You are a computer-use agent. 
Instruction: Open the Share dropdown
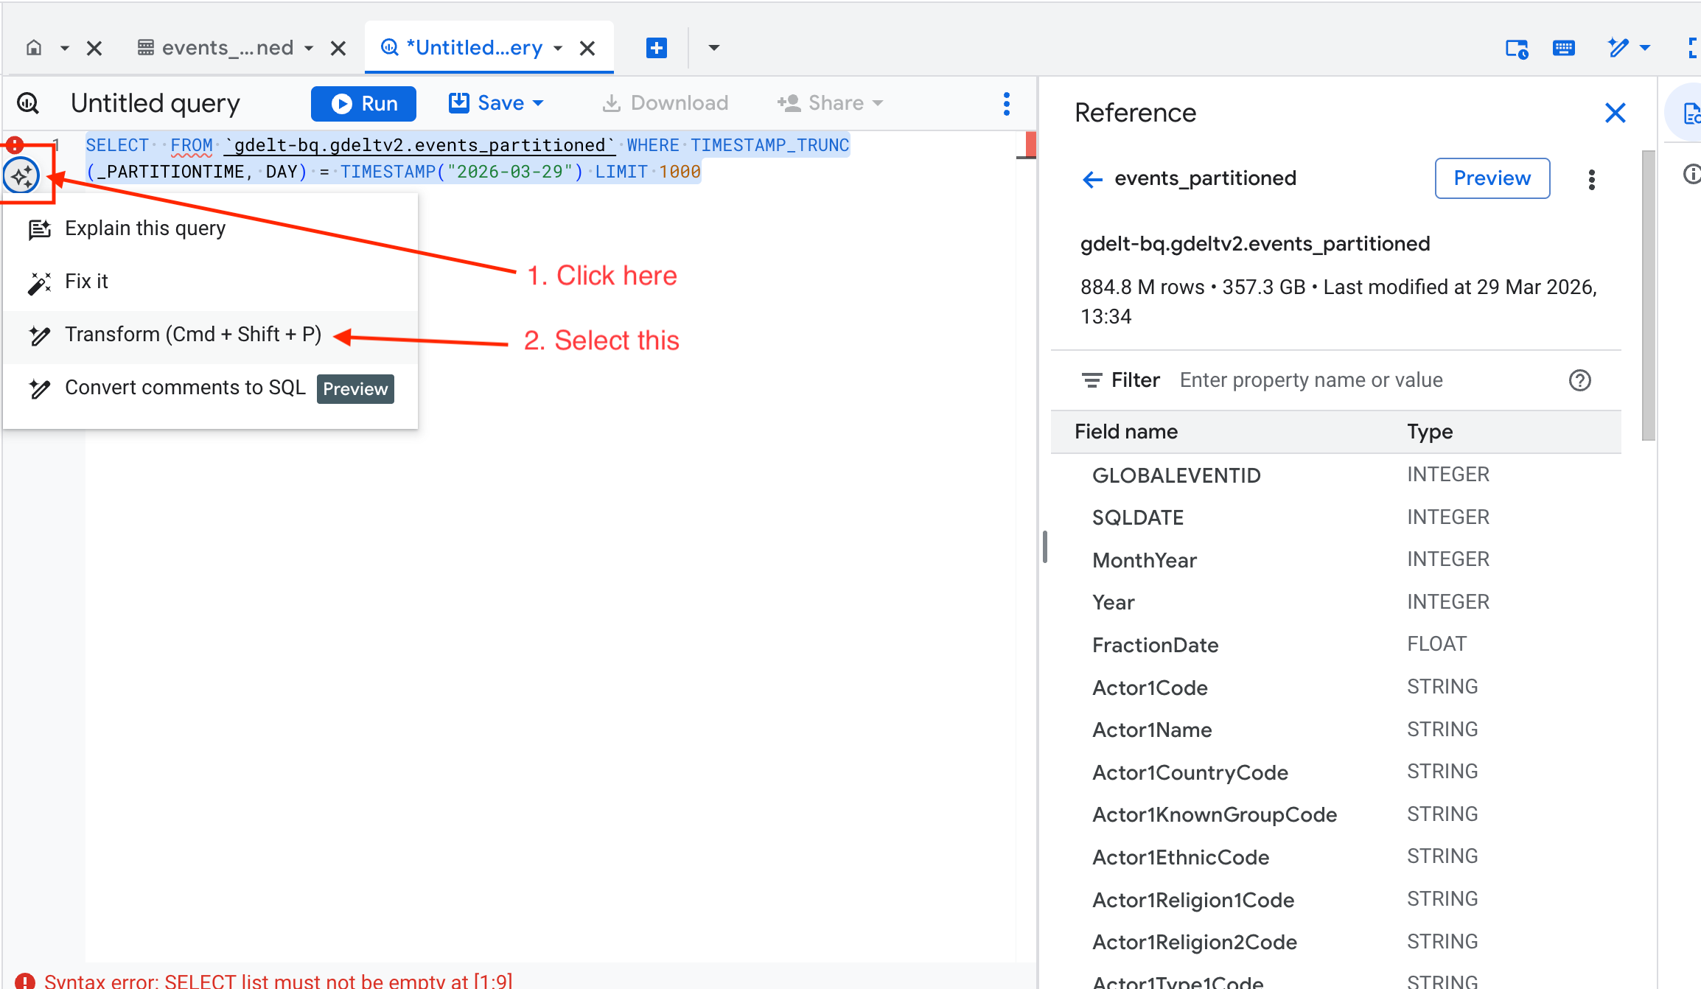click(x=830, y=103)
